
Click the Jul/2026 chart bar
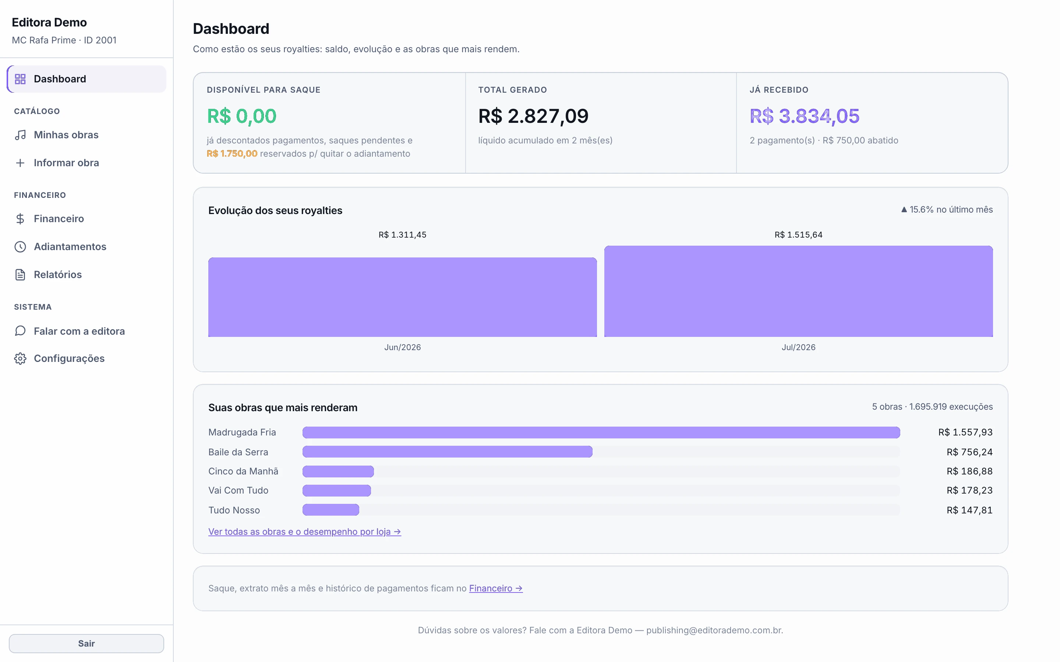click(798, 291)
